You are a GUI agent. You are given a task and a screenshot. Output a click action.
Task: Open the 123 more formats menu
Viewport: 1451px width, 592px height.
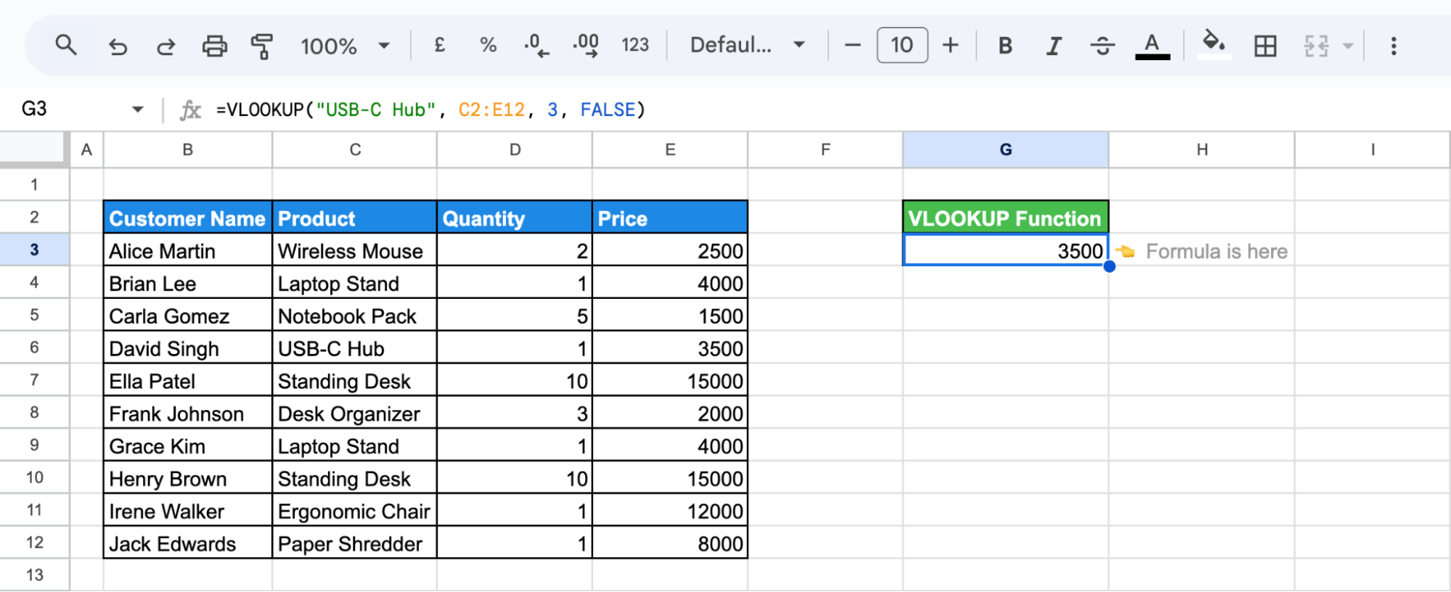coord(635,46)
